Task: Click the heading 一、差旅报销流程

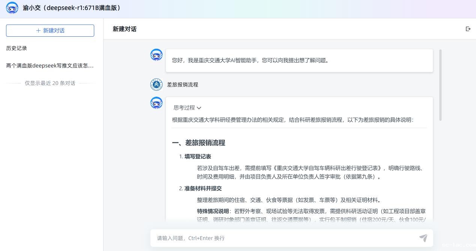Action: [x=199, y=143]
